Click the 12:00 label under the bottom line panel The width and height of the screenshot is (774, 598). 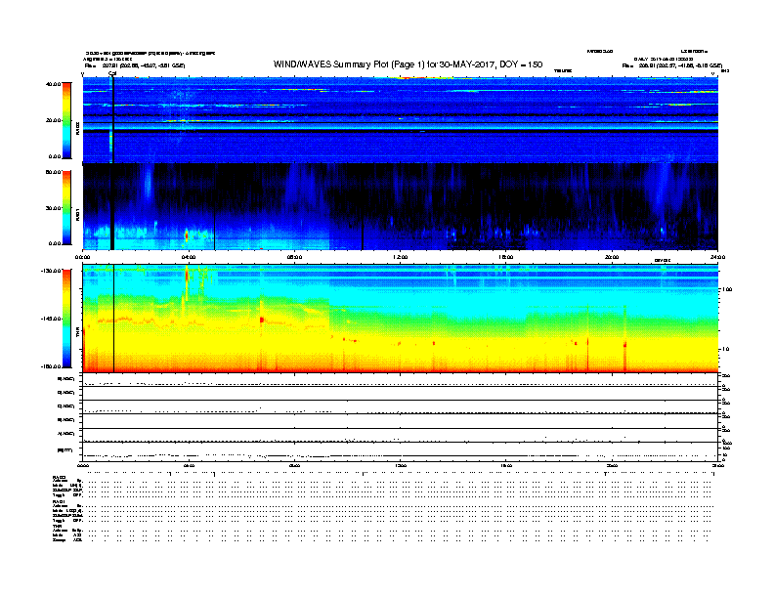pyautogui.click(x=401, y=465)
